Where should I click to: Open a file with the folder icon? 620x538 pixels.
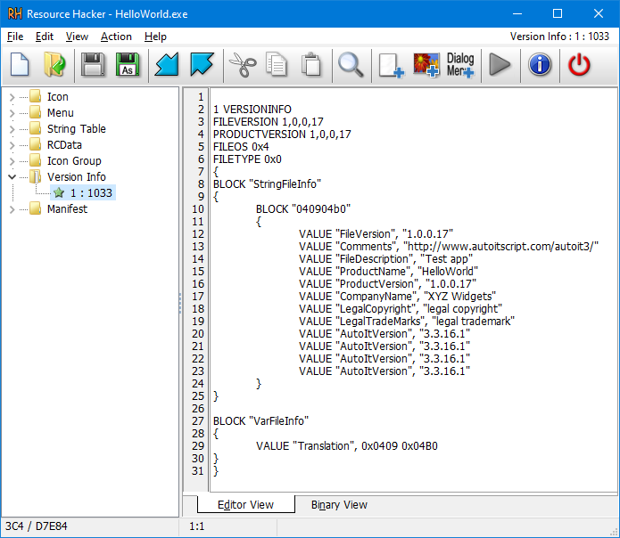(x=54, y=64)
